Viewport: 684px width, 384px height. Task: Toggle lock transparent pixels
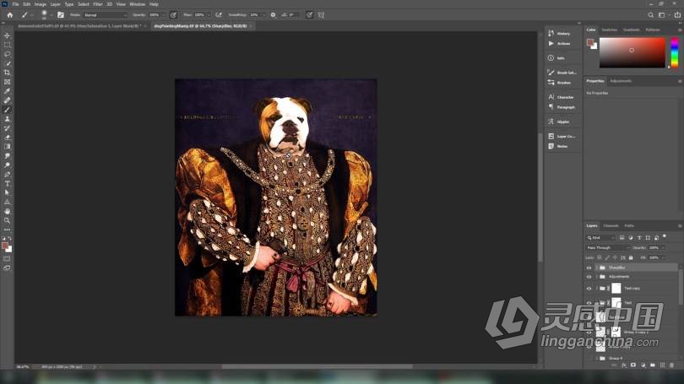coord(600,257)
